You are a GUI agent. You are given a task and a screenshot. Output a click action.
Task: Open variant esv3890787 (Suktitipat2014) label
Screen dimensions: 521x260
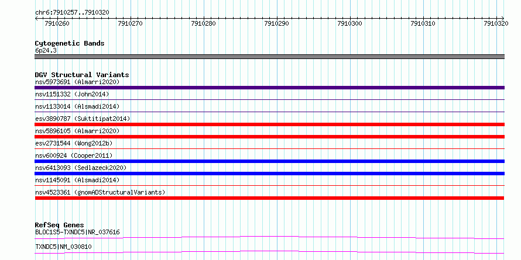83,119
